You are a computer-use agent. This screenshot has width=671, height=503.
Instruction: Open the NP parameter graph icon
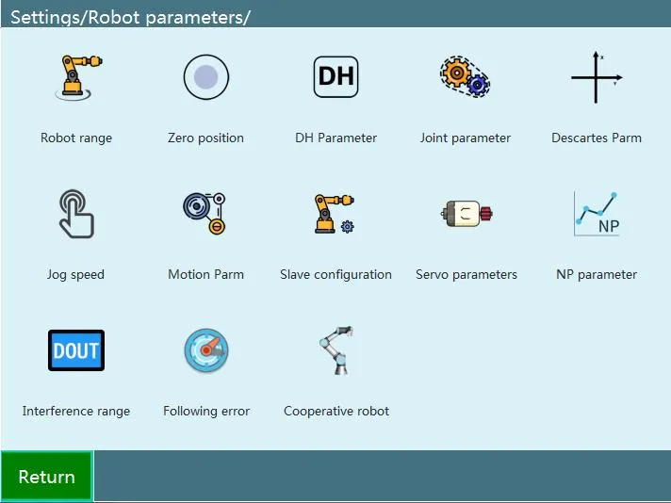[x=597, y=214]
